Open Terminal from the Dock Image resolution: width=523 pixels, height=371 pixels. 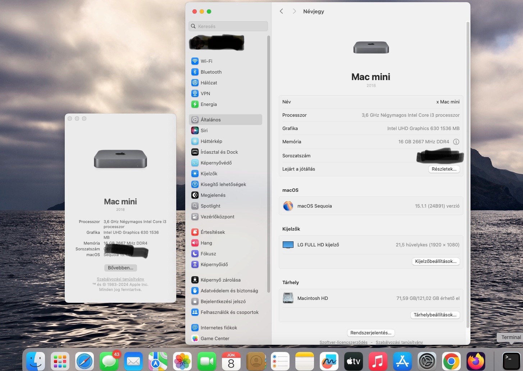pyautogui.click(x=511, y=361)
